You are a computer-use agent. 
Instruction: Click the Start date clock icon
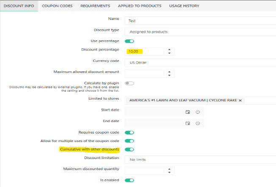(197, 112)
